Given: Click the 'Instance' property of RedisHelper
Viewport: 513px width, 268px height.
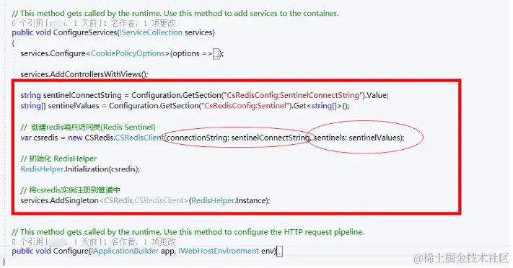Looking at the screenshot, I should (x=251, y=201).
